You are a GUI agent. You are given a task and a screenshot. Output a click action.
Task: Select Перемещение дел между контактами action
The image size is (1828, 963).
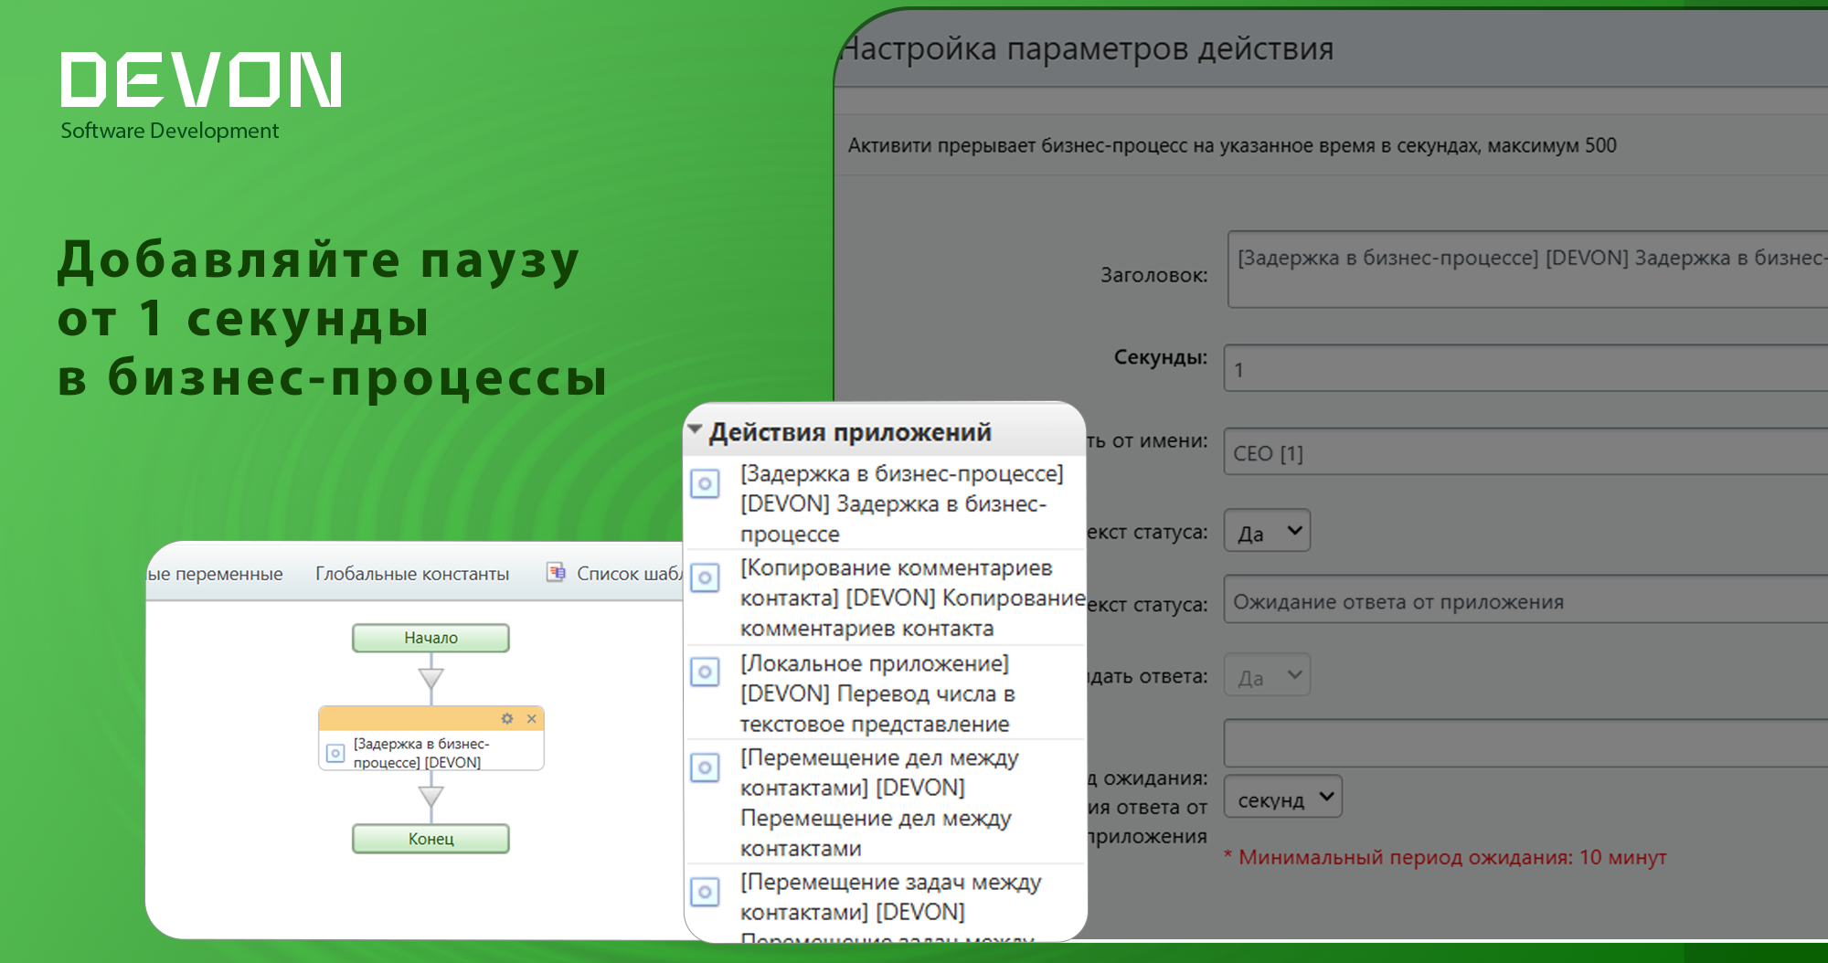tap(879, 803)
